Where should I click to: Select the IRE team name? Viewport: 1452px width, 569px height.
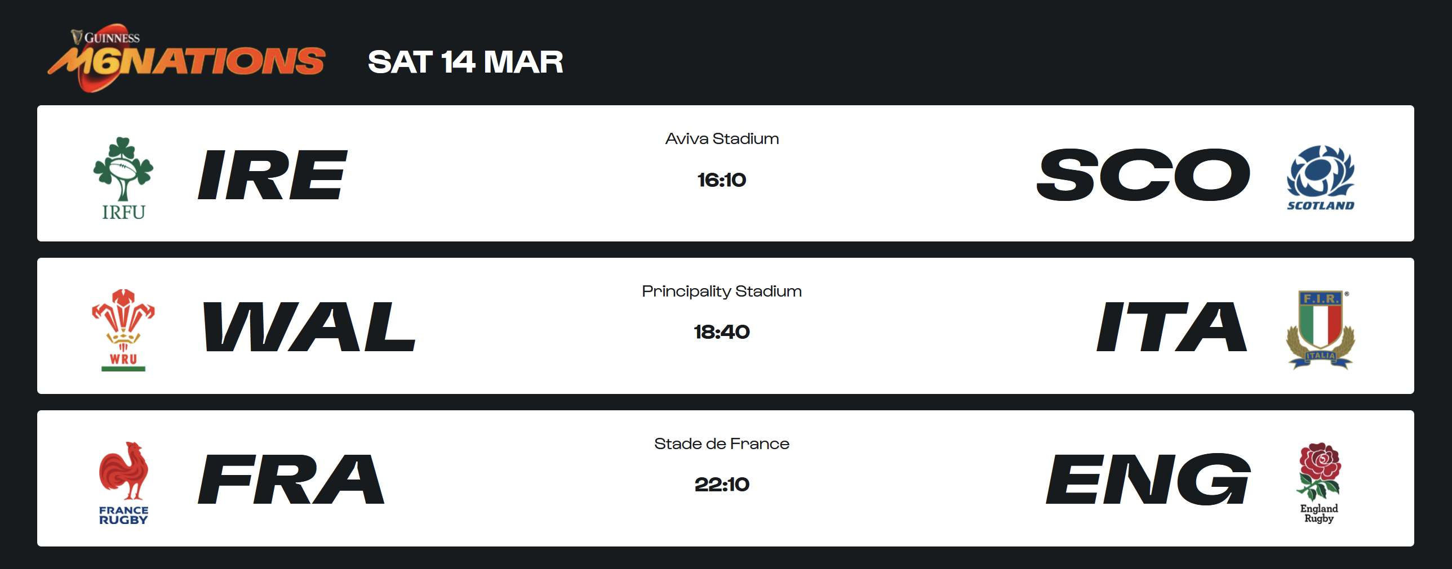click(272, 175)
